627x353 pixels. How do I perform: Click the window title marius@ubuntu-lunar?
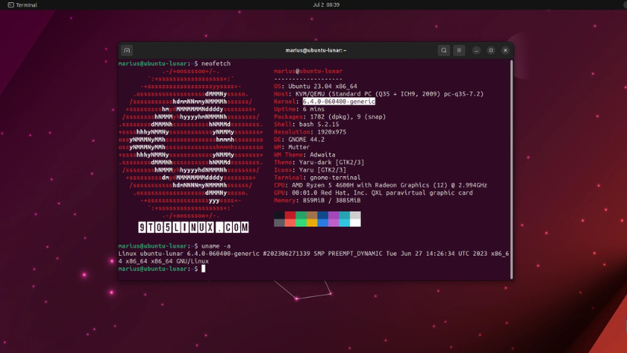315,51
